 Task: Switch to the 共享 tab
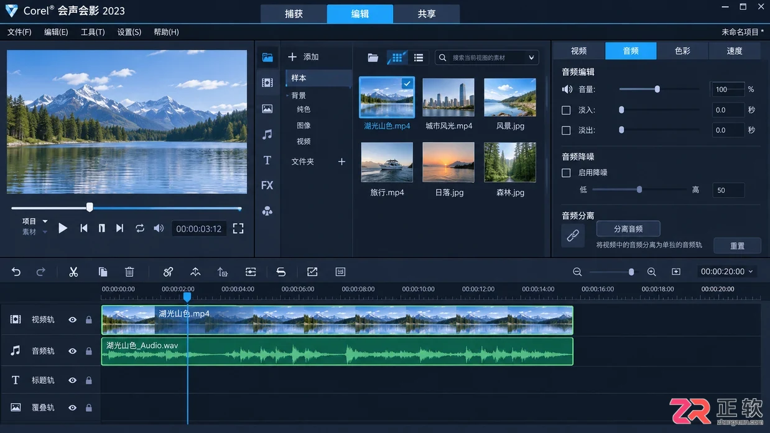click(x=427, y=14)
